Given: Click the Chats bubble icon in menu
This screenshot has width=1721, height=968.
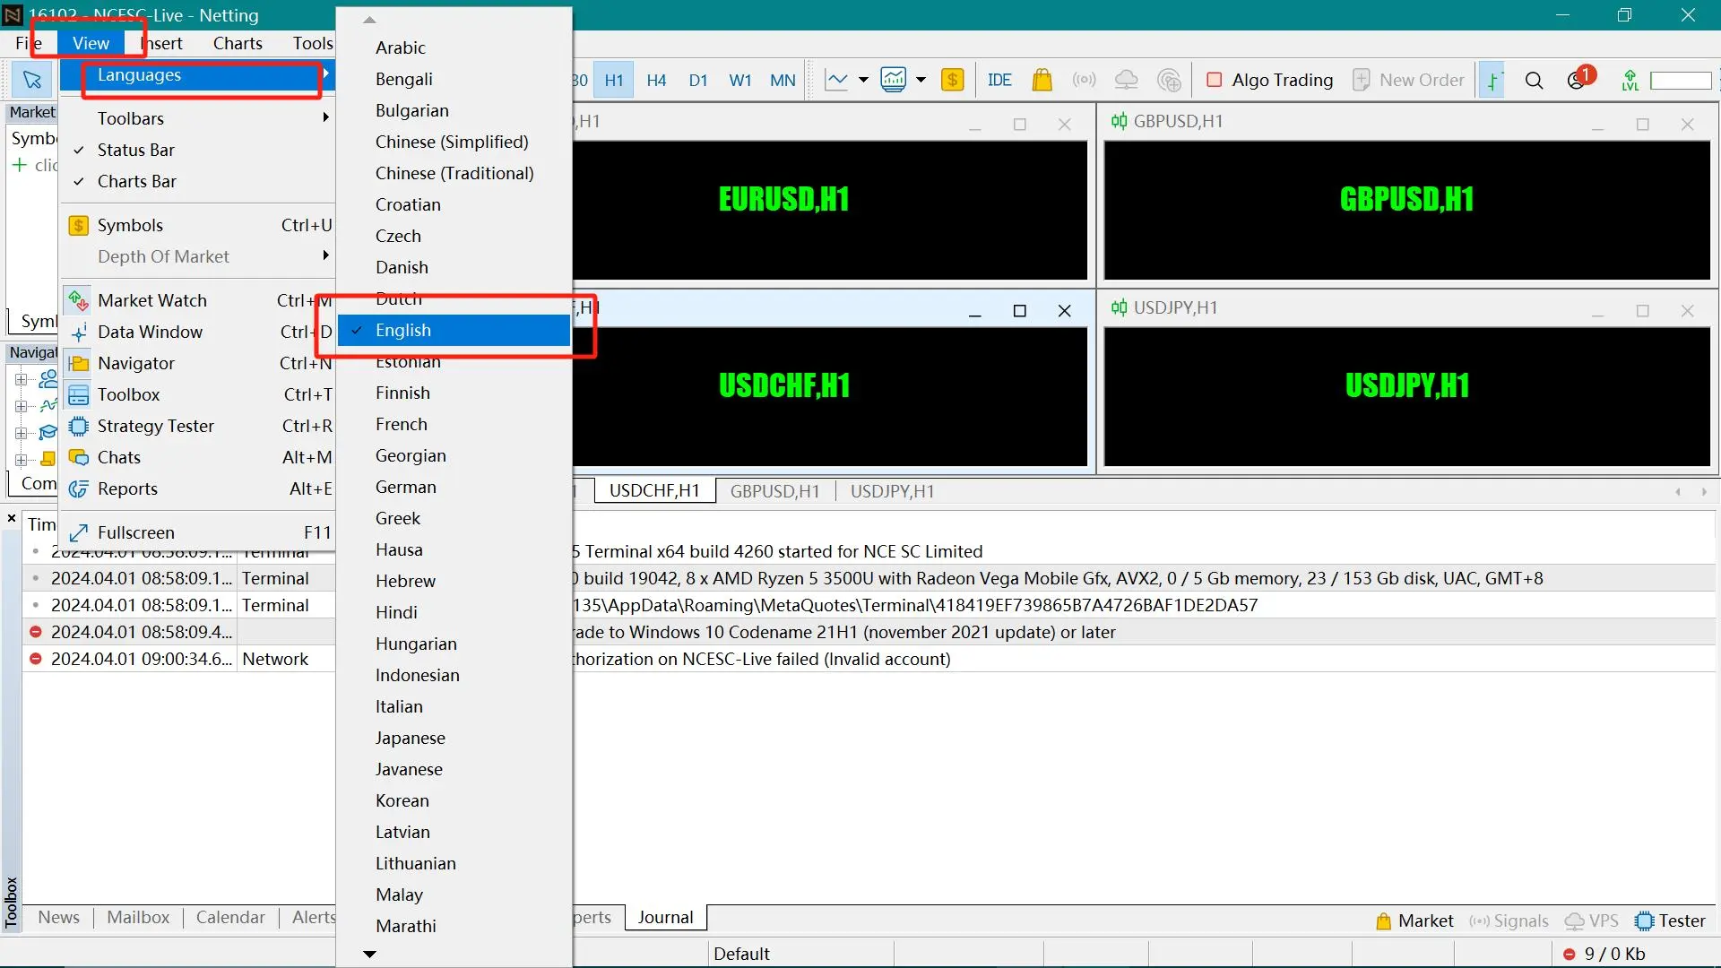Looking at the screenshot, I should click(x=79, y=457).
